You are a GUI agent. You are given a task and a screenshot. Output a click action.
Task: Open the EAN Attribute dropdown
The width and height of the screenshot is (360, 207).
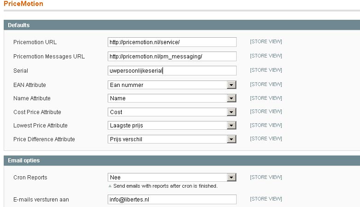click(x=172, y=85)
